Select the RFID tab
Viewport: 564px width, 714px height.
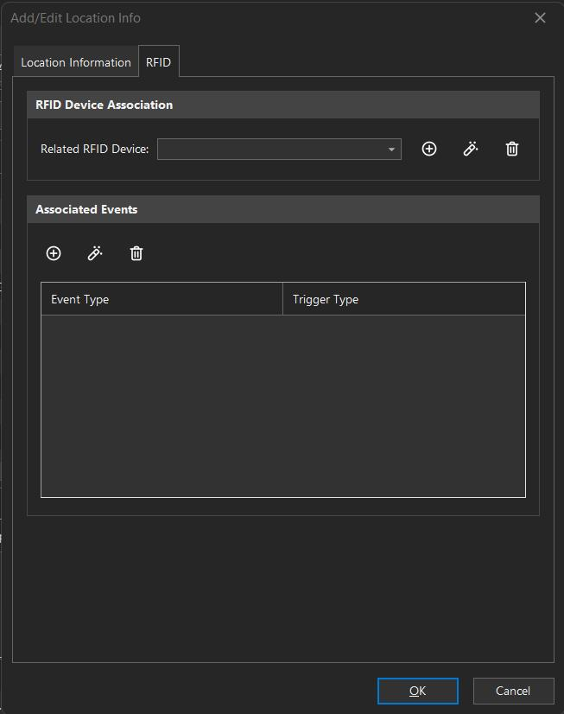(x=158, y=62)
